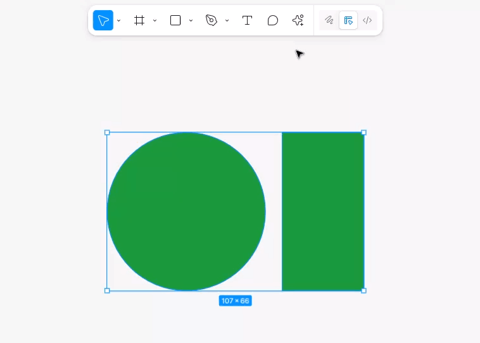
Task: Expand the Pen tool dropdown chevron
Action: coord(227,20)
